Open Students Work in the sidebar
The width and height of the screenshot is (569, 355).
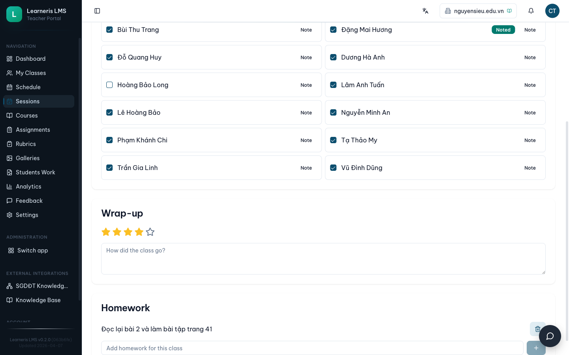coord(39,172)
